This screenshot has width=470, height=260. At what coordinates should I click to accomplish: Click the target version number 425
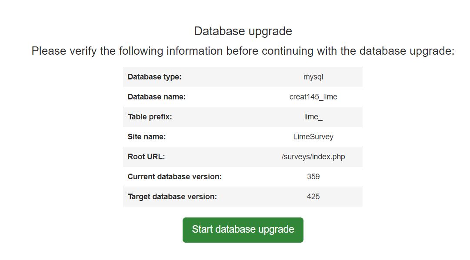click(x=313, y=197)
